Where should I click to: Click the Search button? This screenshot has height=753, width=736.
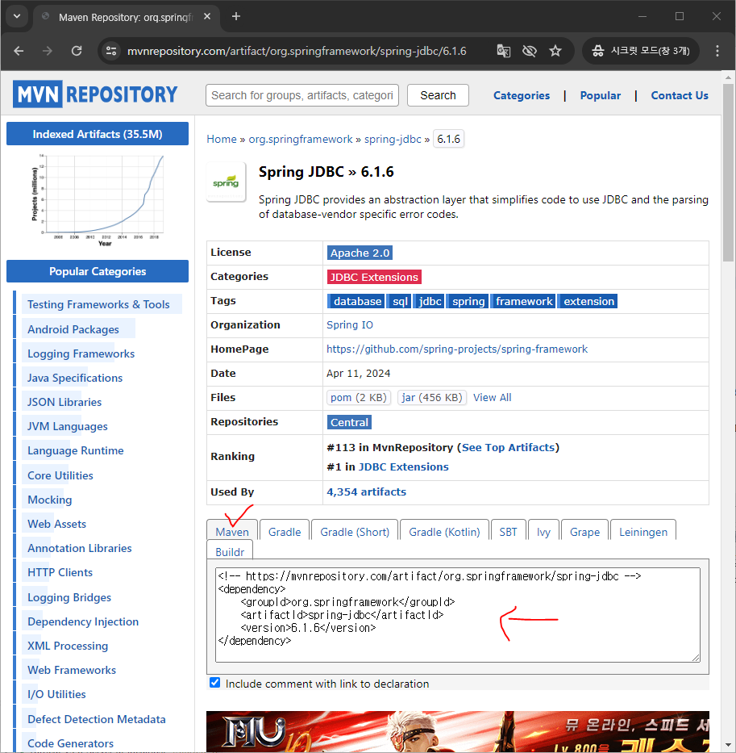[438, 95]
